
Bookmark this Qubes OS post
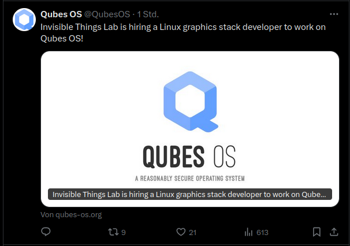(317, 232)
